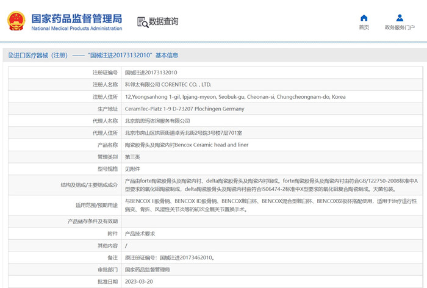Screen dimensions: 427x288
Task: Click the 注册人住所 label
Action: click(x=105, y=97)
